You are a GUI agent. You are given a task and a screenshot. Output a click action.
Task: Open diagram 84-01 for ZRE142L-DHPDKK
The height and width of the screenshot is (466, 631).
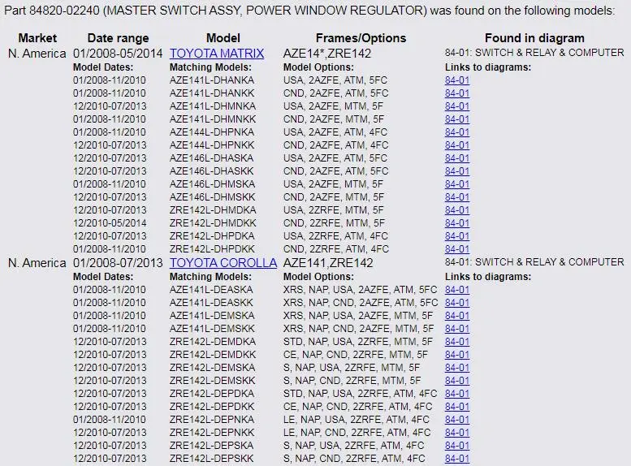point(457,249)
